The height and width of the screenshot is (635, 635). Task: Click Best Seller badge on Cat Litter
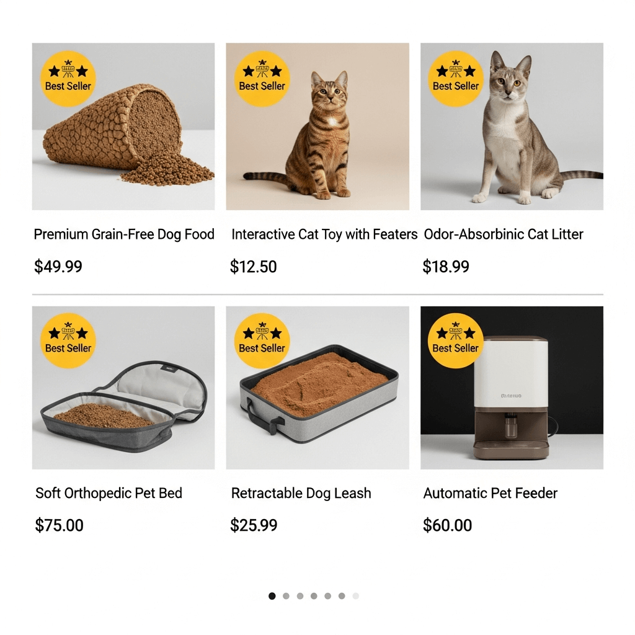pos(456,79)
